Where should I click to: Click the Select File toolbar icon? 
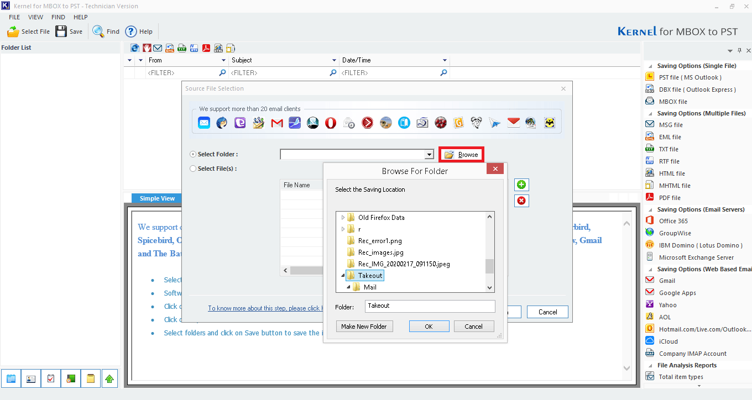(13, 31)
